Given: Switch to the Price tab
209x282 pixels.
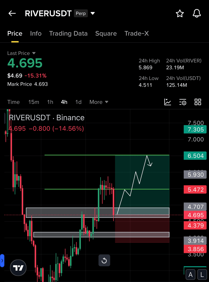Looking at the screenshot, I should click(15, 33).
